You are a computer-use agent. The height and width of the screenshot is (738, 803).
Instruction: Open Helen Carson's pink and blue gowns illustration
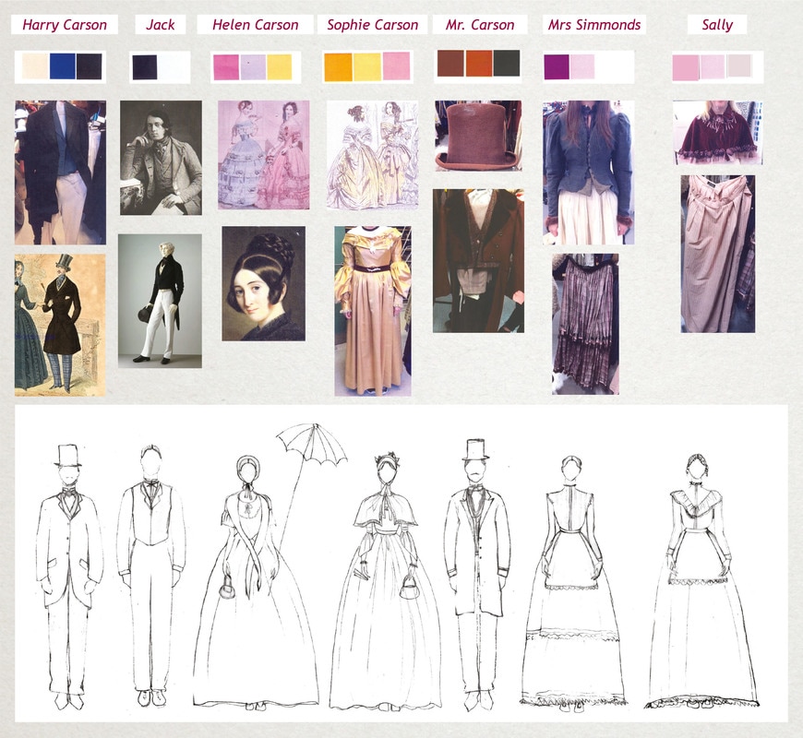click(x=264, y=155)
